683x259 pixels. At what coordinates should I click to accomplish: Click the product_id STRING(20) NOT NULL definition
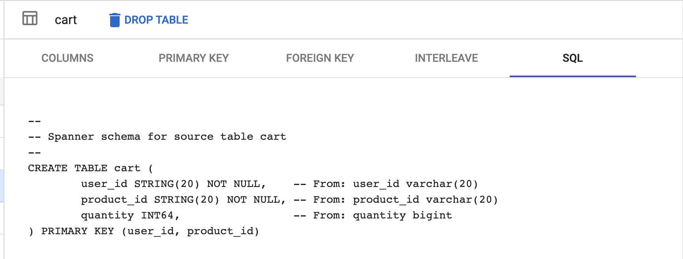point(183,200)
